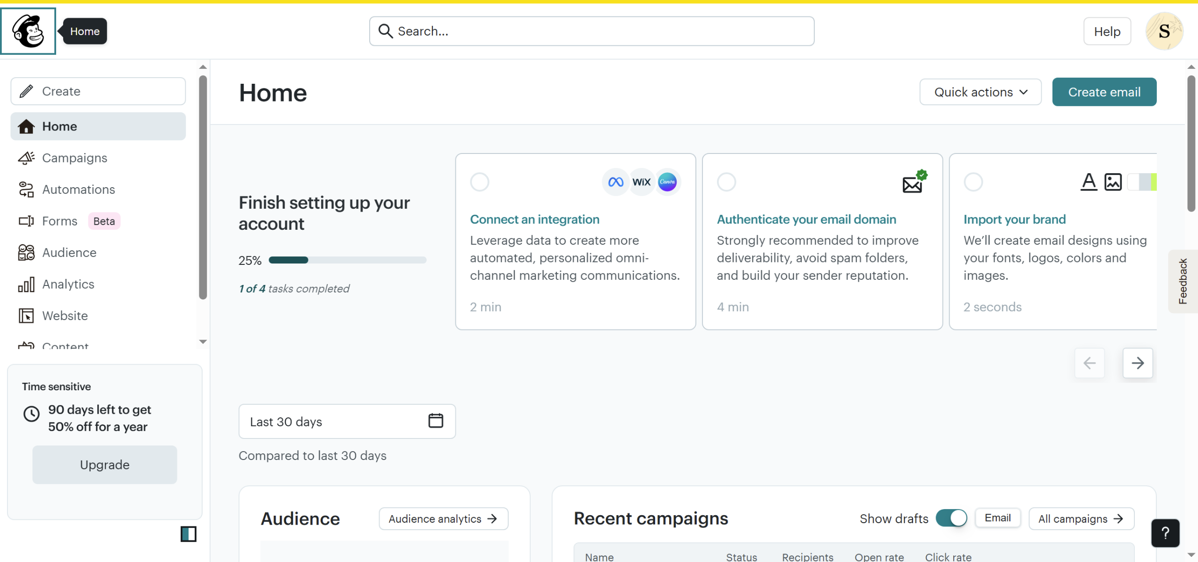Go to Automations in the sidebar

tap(78, 190)
